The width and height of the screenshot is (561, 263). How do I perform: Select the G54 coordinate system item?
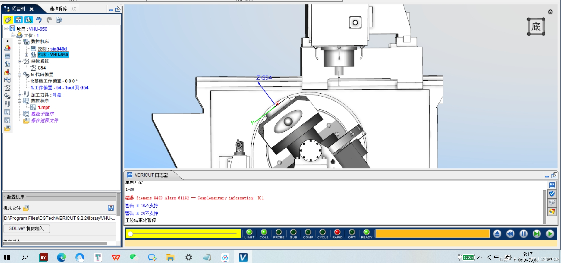[42, 68]
